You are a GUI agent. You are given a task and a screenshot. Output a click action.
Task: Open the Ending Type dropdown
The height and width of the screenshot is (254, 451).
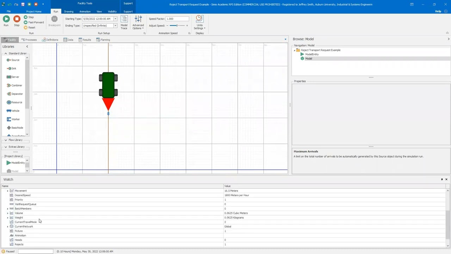click(115, 25)
